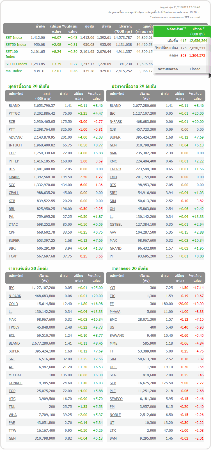Click the SEAFCO stock symbol
The image size is (211, 450).
[116, 399]
